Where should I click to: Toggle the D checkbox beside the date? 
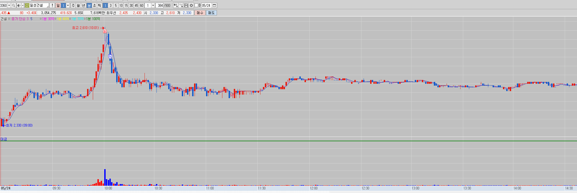tap(196, 5)
